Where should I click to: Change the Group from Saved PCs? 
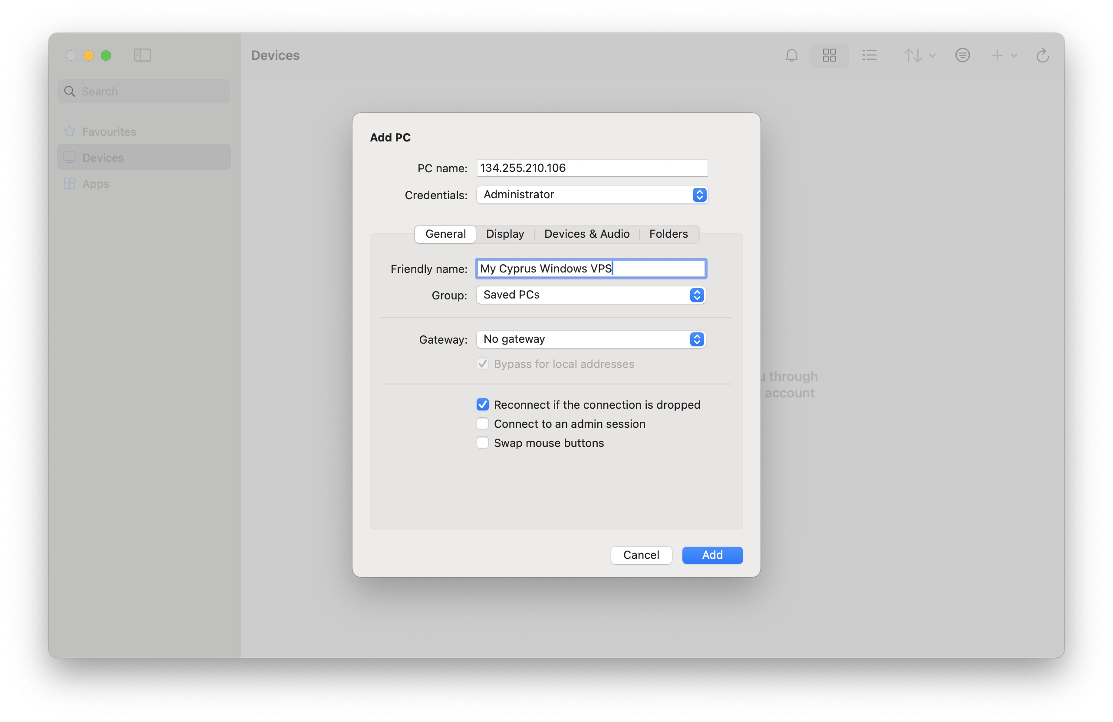tap(696, 295)
